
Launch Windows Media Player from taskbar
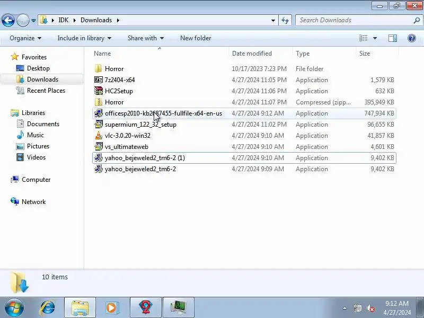[x=112, y=308]
